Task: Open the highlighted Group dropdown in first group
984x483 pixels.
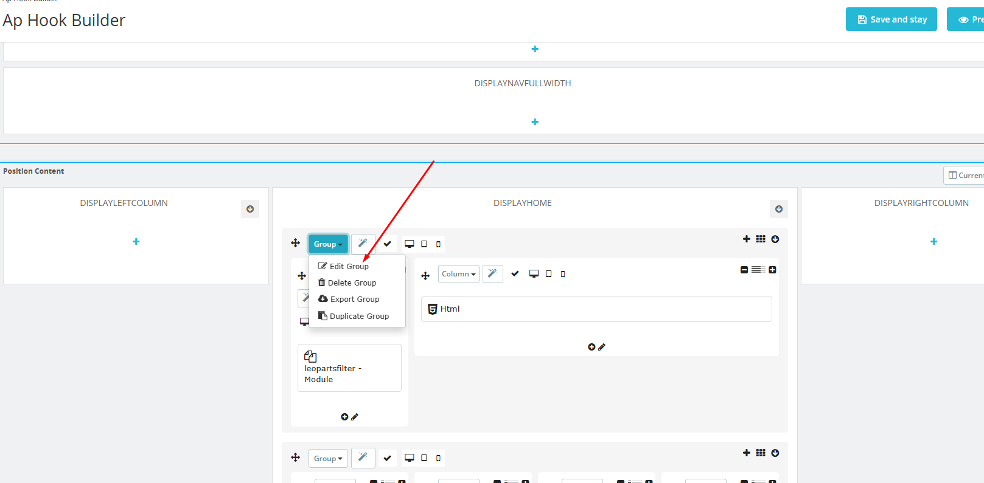Action: tap(328, 244)
